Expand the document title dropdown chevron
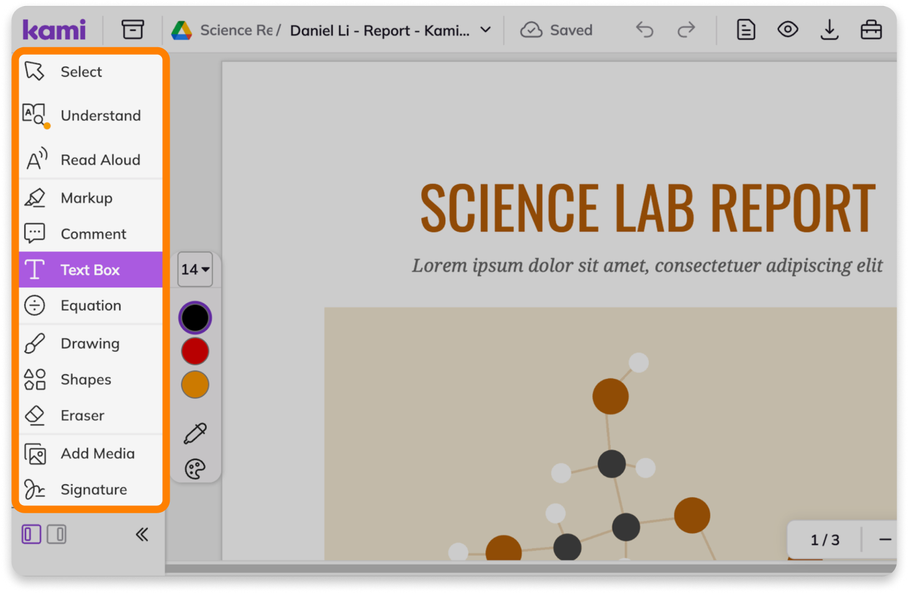Image resolution: width=909 pixels, height=594 pixels. pos(486,30)
